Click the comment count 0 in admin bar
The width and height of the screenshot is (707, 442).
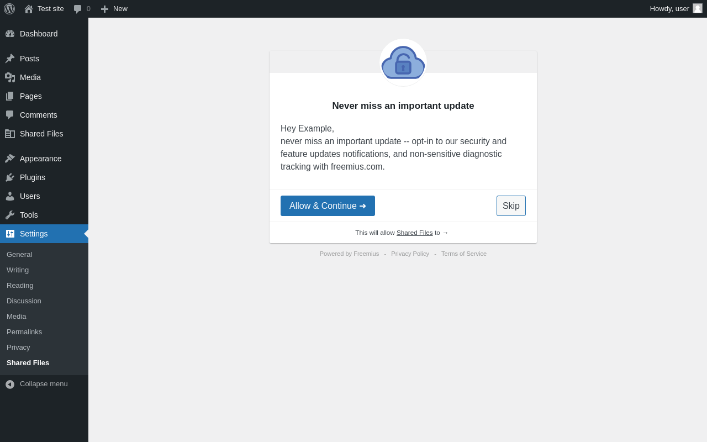pos(88,9)
